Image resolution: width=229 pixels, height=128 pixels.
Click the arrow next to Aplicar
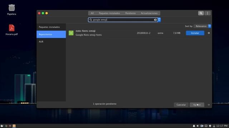(x=208, y=105)
